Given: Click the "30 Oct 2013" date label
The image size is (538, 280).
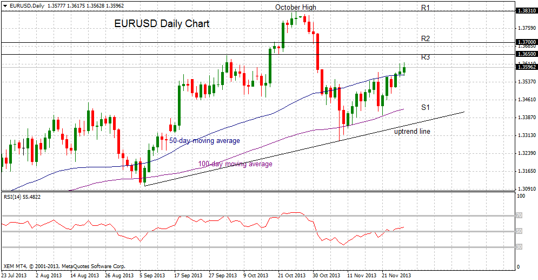Looking at the screenshot, I should [x=326, y=276].
